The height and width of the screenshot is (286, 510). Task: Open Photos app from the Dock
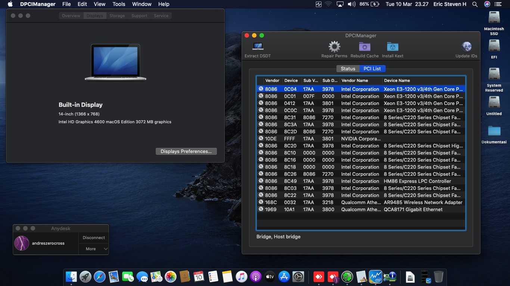click(x=171, y=277)
